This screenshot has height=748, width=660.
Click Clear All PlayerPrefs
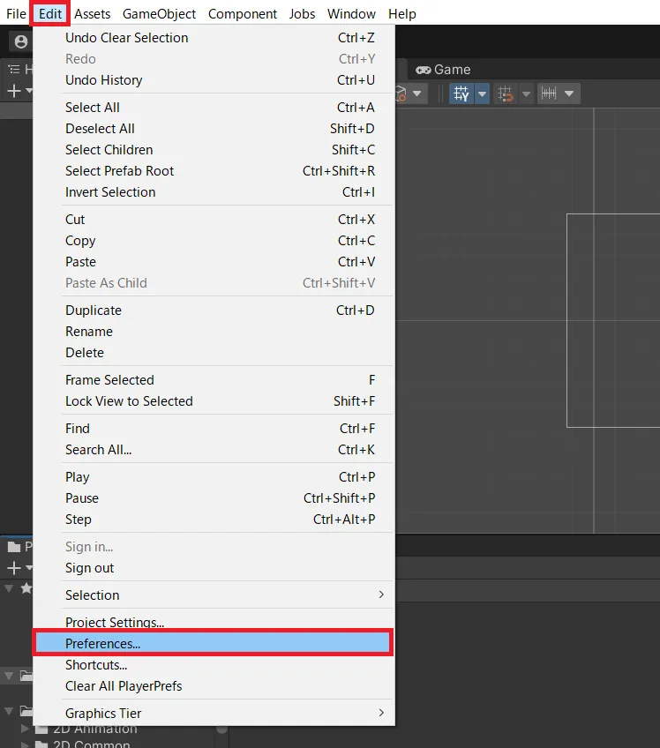click(x=124, y=686)
